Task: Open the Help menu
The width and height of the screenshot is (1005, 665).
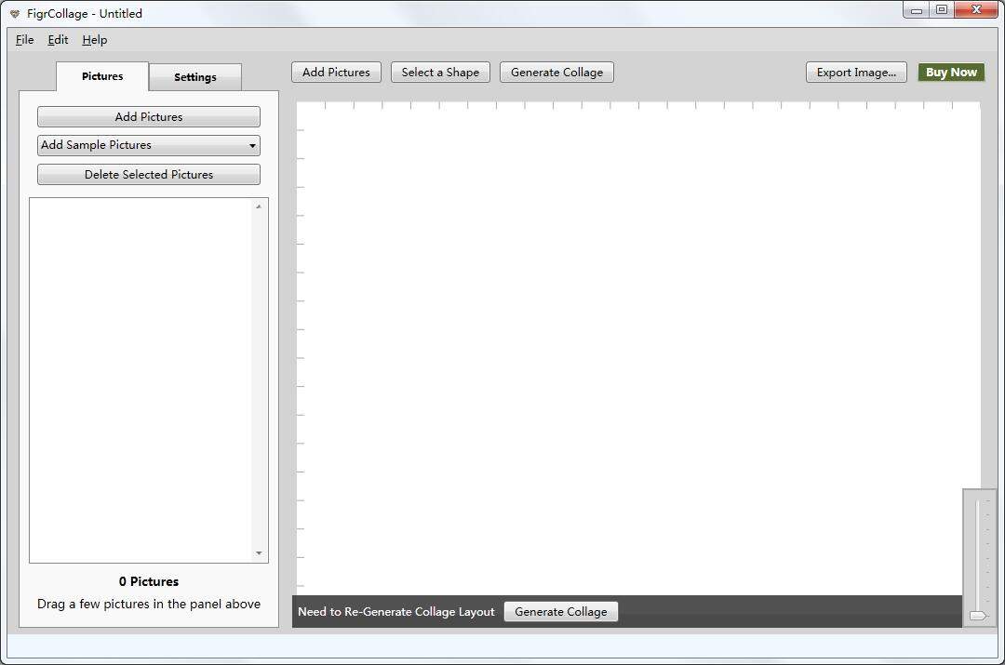Action: [94, 40]
